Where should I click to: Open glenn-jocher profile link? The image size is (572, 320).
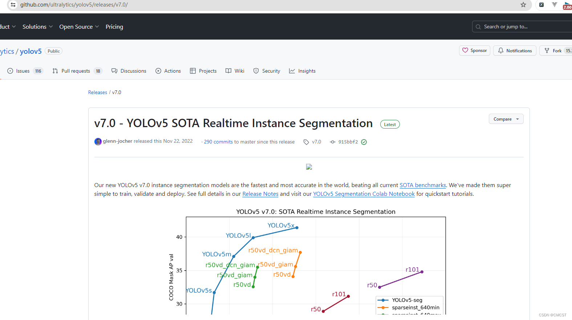tap(118, 141)
